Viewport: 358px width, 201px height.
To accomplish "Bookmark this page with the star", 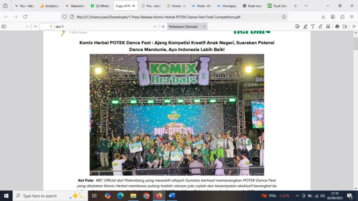I will [284, 17].
